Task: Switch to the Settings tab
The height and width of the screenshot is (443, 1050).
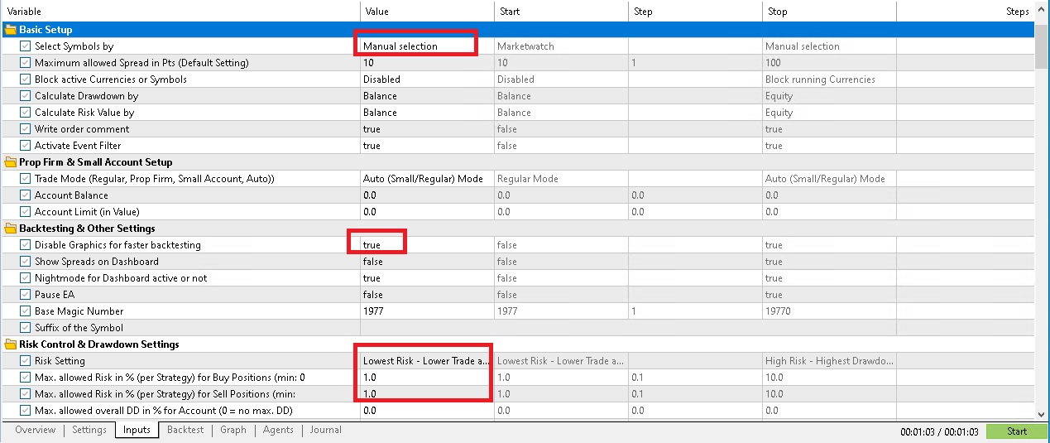Action: coord(89,430)
